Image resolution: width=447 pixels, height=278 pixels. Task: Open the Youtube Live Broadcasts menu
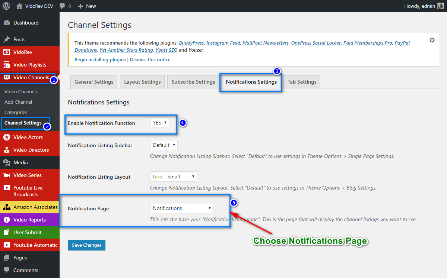tap(28, 191)
